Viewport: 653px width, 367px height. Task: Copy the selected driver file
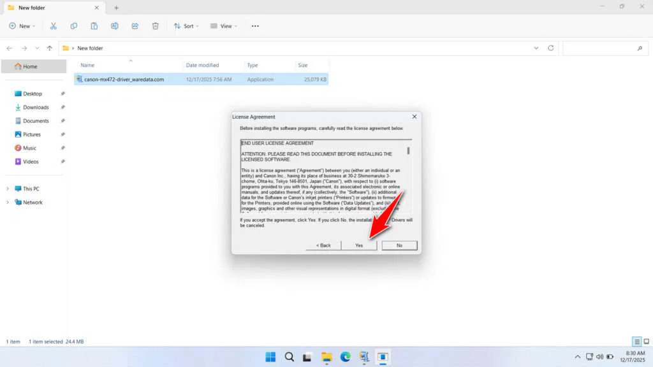[x=74, y=25]
